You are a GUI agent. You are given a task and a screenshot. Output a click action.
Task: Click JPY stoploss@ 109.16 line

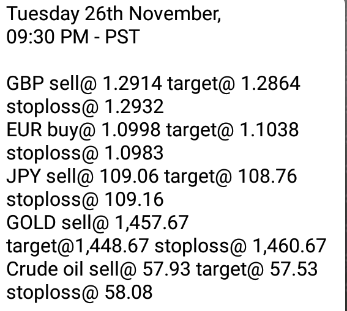click(x=85, y=200)
